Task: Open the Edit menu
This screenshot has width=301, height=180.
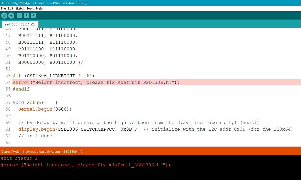Action: [10, 8]
